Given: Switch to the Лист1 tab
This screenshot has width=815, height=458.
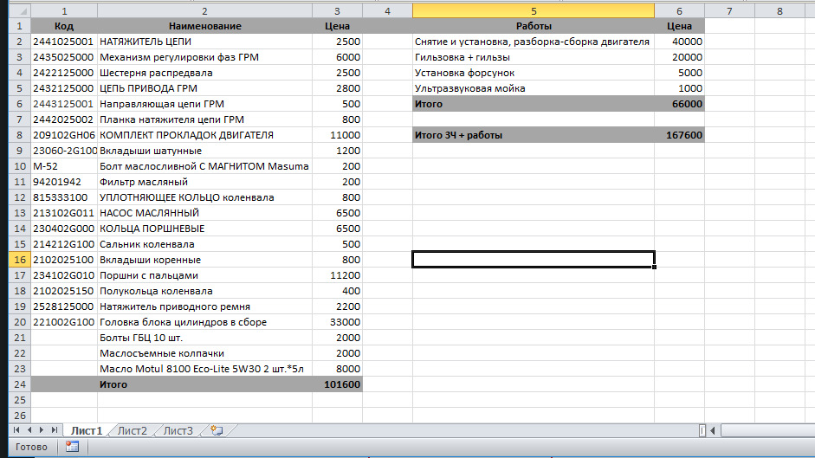Looking at the screenshot, I should click(87, 430).
